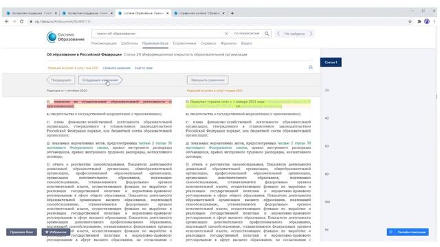This screenshot has height=247, width=440.
Task: Open 'частью 2 статьи 30' link in right column
Action: [294, 143]
